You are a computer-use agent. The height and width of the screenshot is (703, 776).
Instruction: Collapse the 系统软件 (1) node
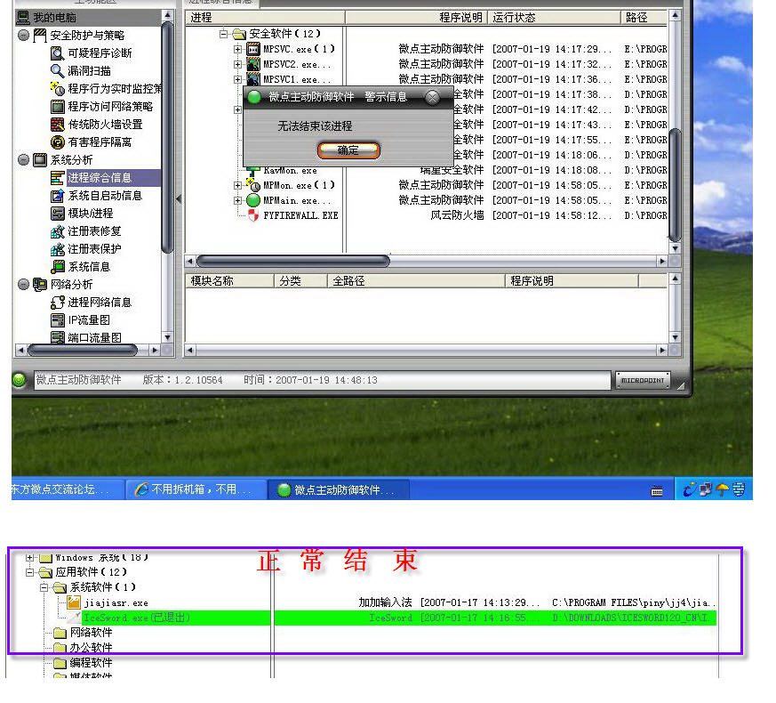coord(44,587)
